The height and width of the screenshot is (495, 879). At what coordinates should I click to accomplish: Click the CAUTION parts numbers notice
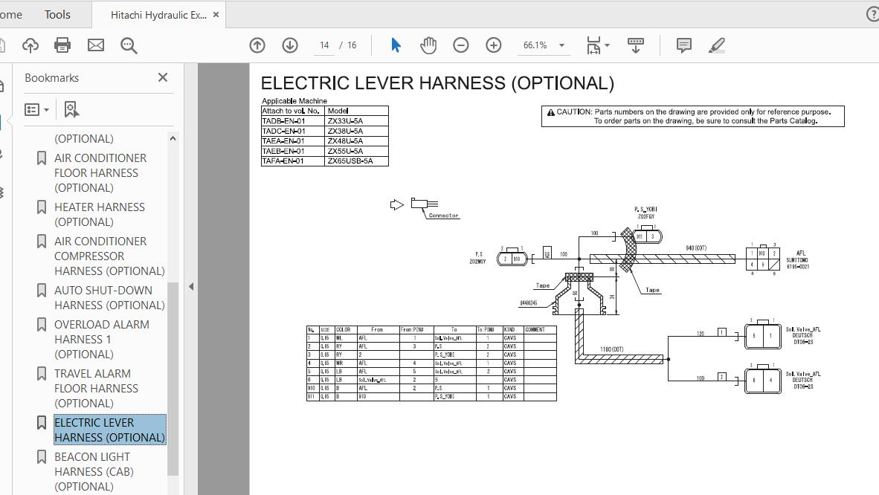[x=693, y=116]
